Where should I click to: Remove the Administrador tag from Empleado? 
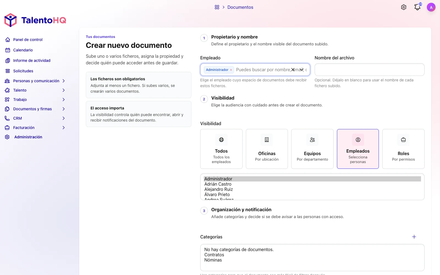pyautogui.click(x=231, y=70)
